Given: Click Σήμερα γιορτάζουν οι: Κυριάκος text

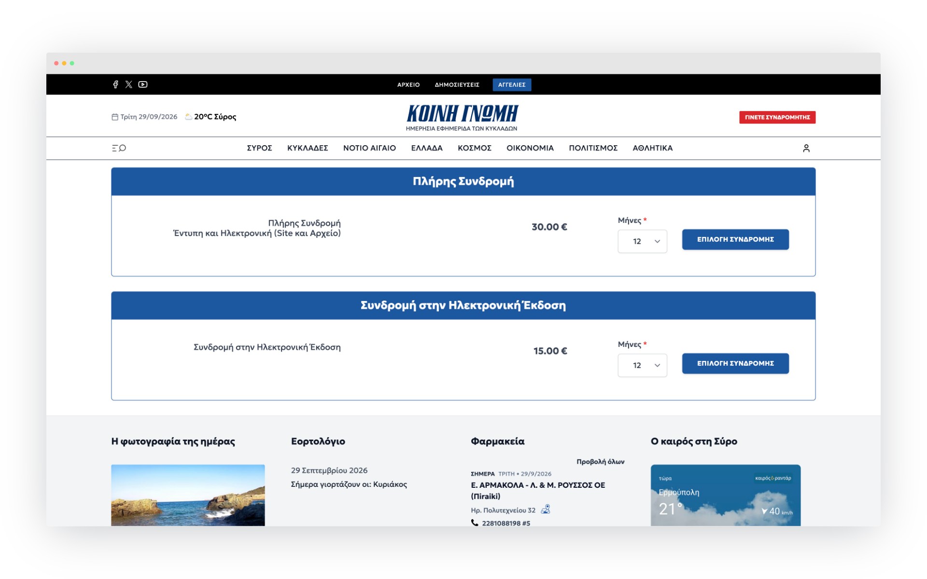Looking at the screenshot, I should [349, 484].
